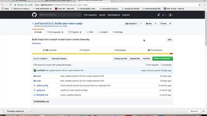207x116 pixels.
Task: Open Chrome's three-dot menu
Action: pos(204,5)
